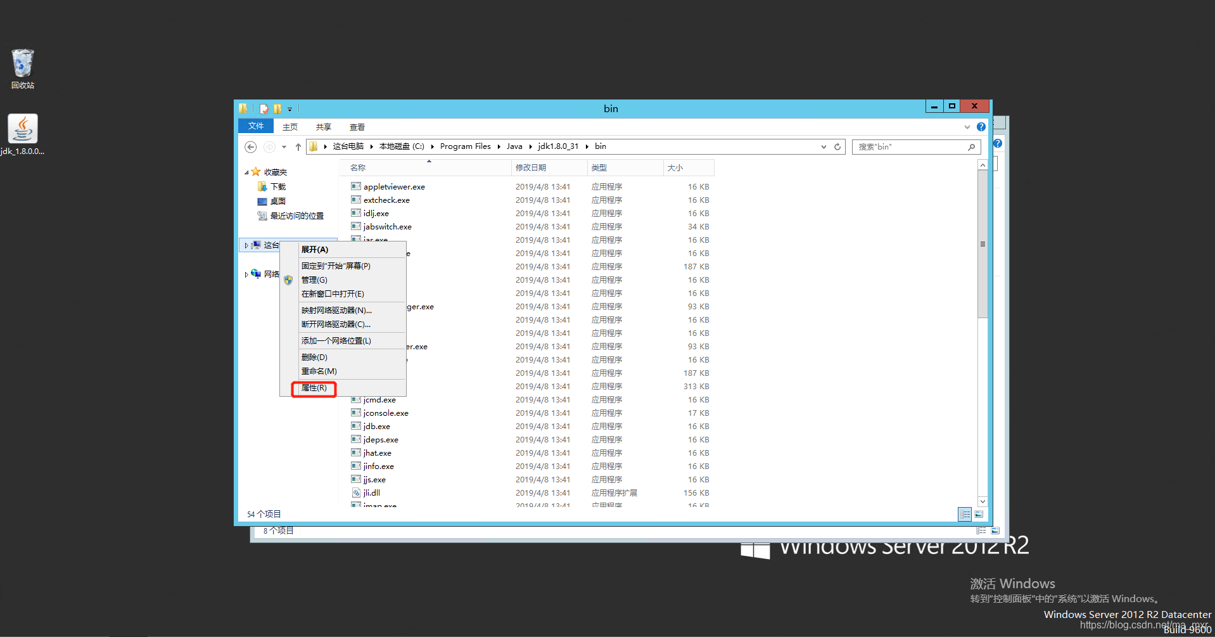Viewport: 1215px width, 637px height.
Task: Sort by Size (大小) column header
Action: point(689,167)
